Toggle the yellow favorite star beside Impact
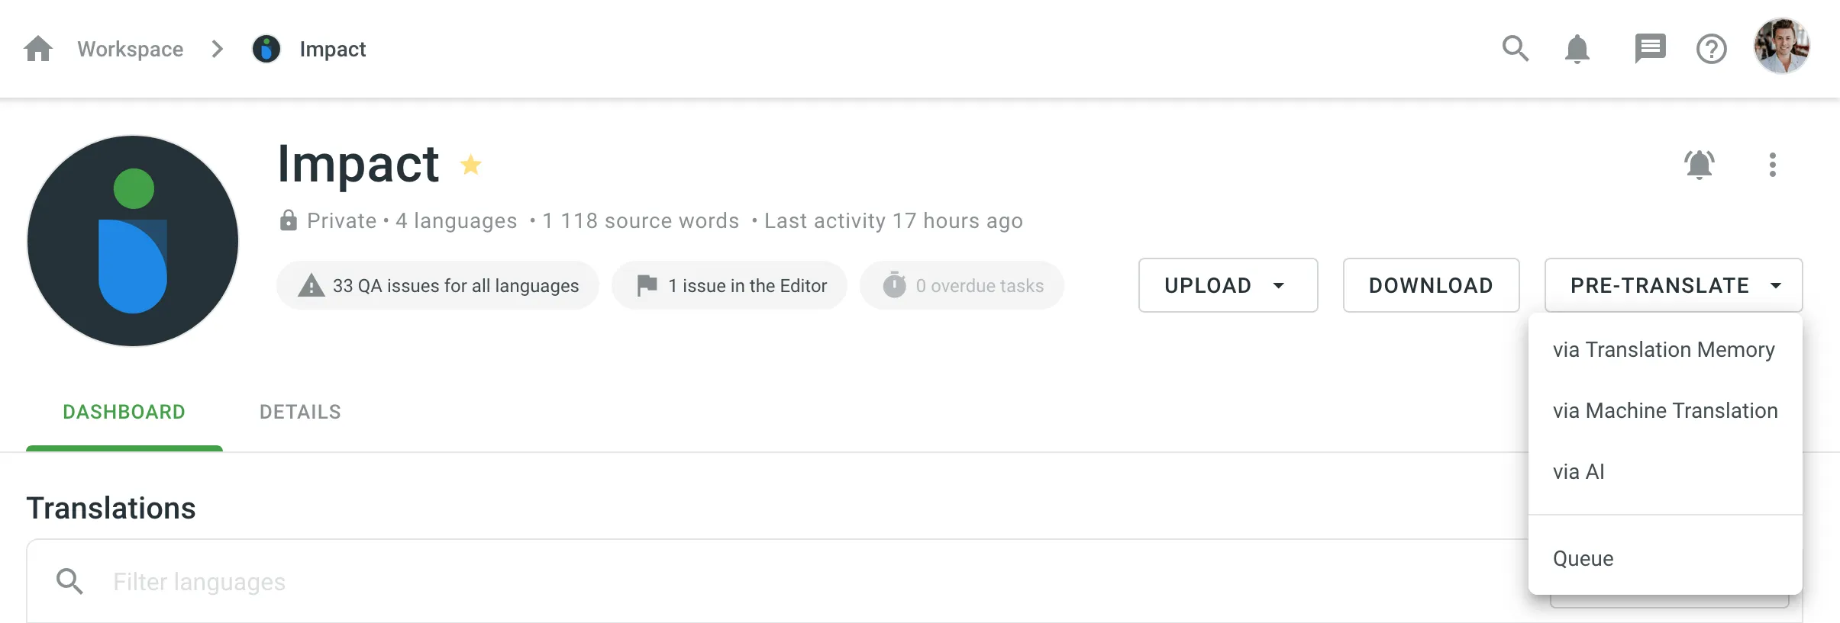This screenshot has height=623, width=1840. pos(471,164)
